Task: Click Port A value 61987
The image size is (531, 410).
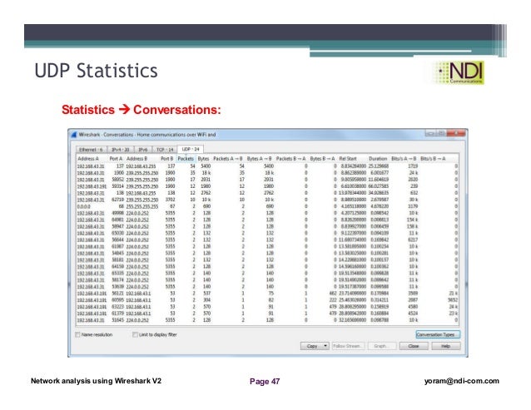Action: pyautogui.click(x=117, y=247)
